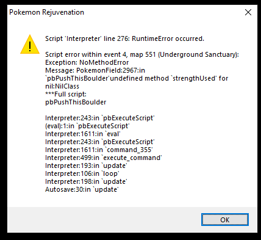Click the "Interpreter:1611:in `command_355'" line
Screen dimensions: 261x240
99,150
